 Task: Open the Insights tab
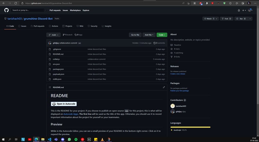pyautogui.click(x=107, y=26)
